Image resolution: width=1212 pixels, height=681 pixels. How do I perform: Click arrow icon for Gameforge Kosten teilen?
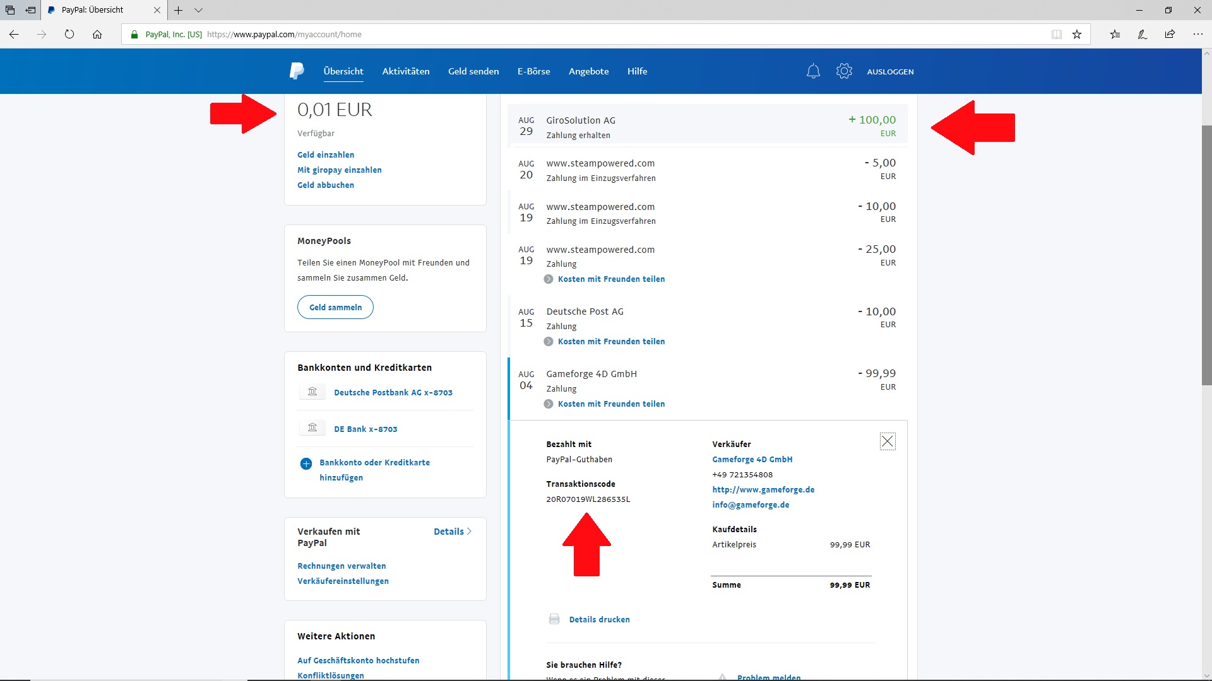549,404
